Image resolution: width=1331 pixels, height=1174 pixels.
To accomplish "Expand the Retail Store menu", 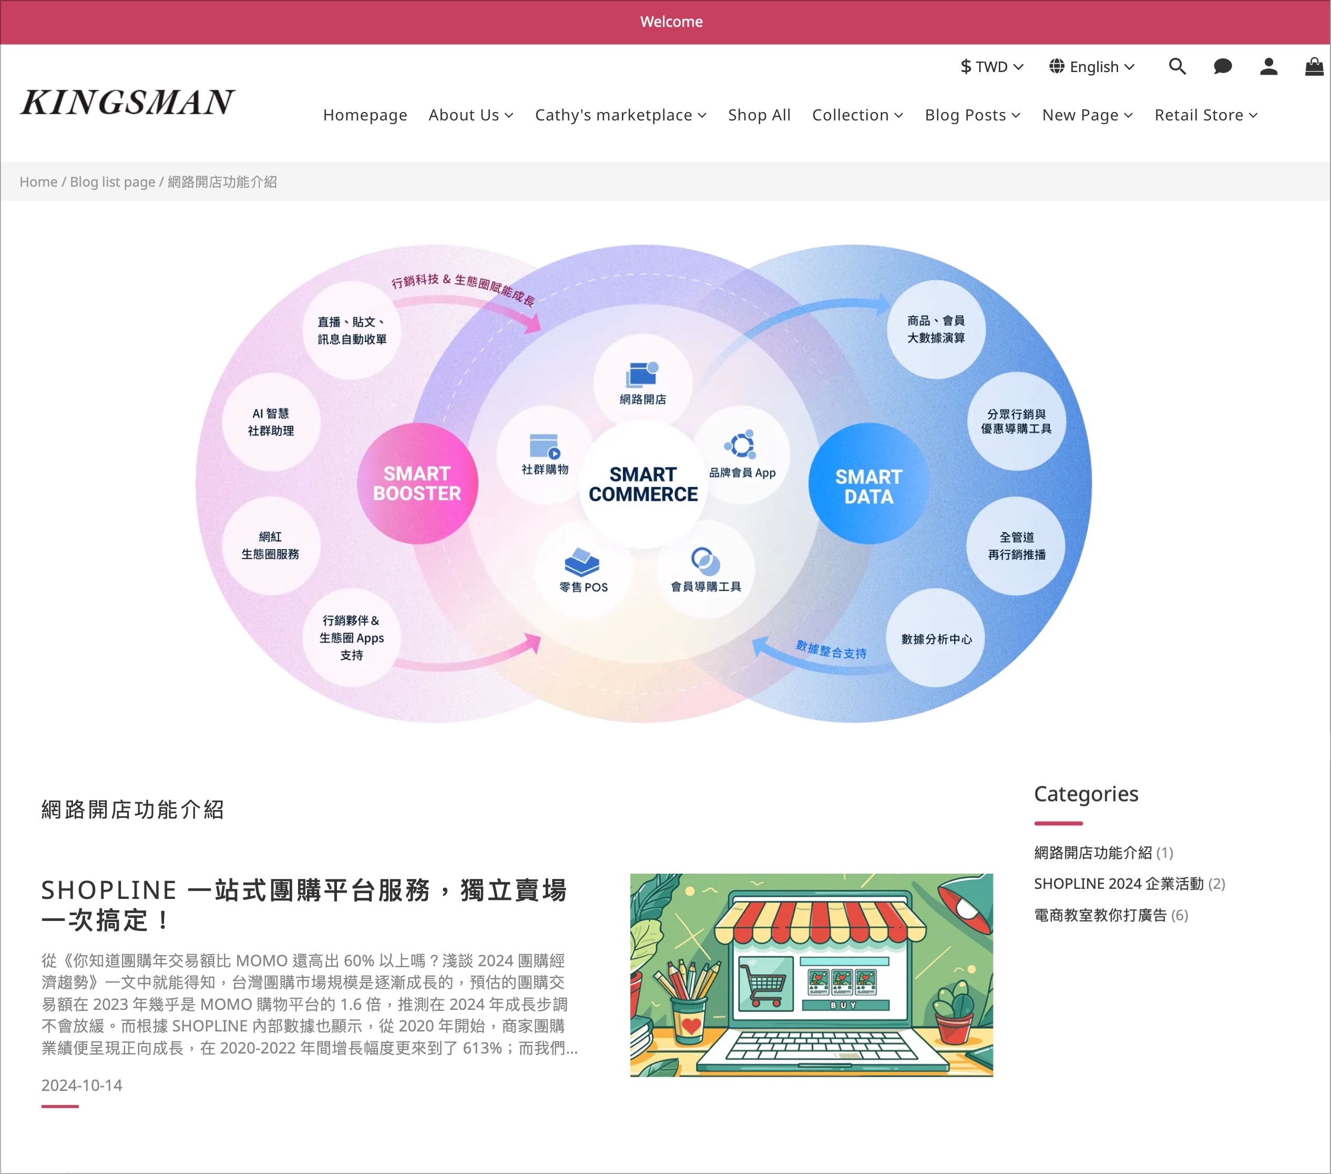I will click(1206, 115).
